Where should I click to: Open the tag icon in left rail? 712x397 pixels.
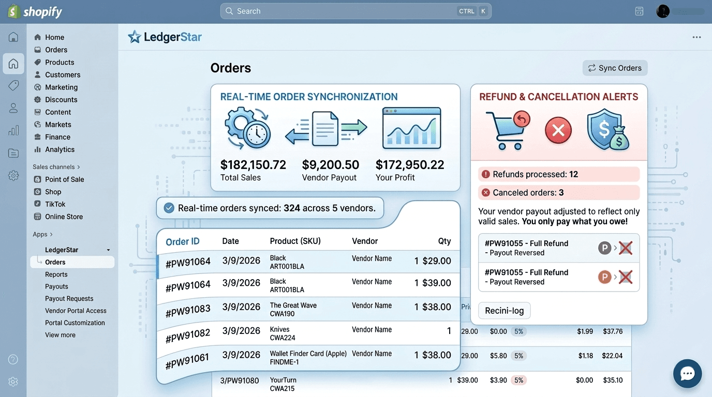click(13, 85)
